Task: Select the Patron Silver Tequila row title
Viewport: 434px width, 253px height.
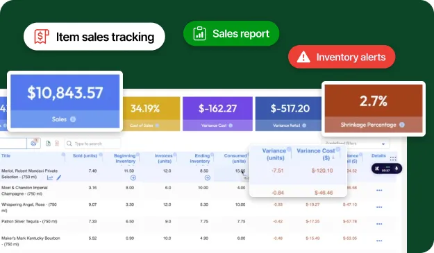Action: click(x=29, y=222)
